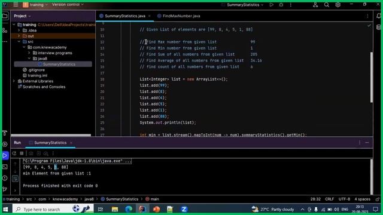The width and height of the screenshot is (383, 215).
Task: Open Run panel options vertical dots
Action: 360,143
